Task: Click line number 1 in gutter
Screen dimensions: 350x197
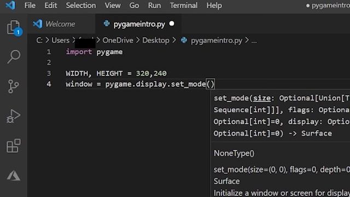Action: tap(49, 52)
